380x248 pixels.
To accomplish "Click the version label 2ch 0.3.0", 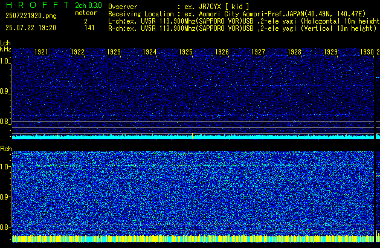I will pos(88,5).
